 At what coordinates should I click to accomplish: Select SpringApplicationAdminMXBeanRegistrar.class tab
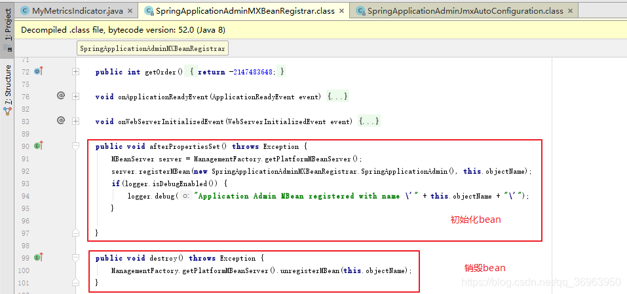pos(245,10)
